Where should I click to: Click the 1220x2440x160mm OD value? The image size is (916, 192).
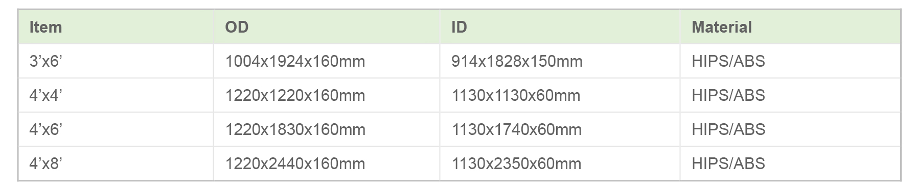[x=295, y=164]
